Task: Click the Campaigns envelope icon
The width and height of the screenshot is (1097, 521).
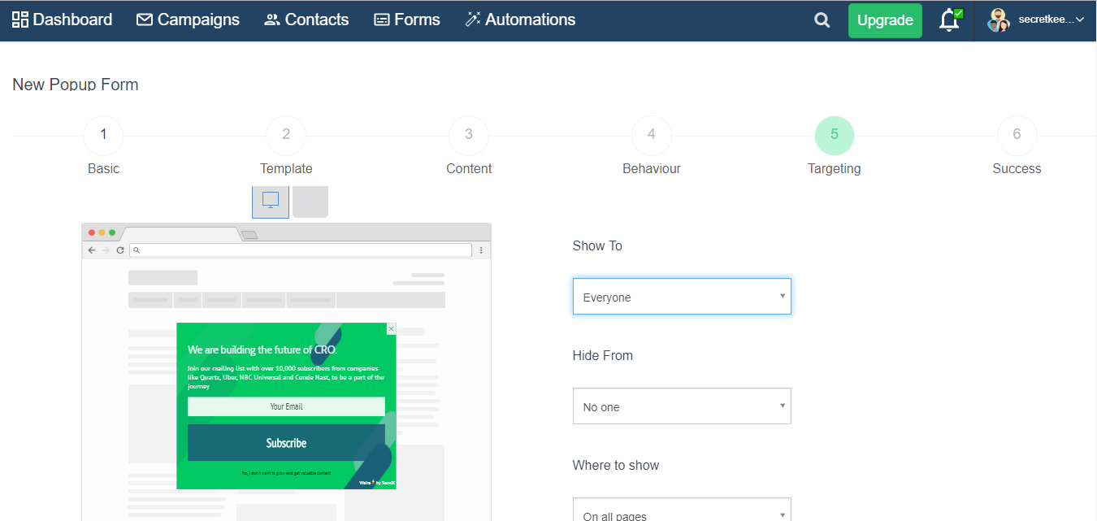Action: 145,20
